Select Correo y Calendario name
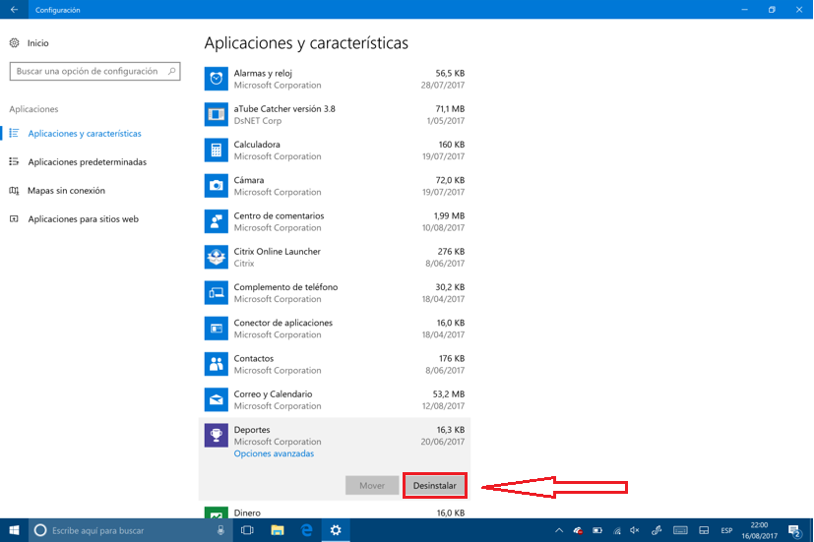The height and width of the screenshot is (542, 814). [x=273, y=394]
